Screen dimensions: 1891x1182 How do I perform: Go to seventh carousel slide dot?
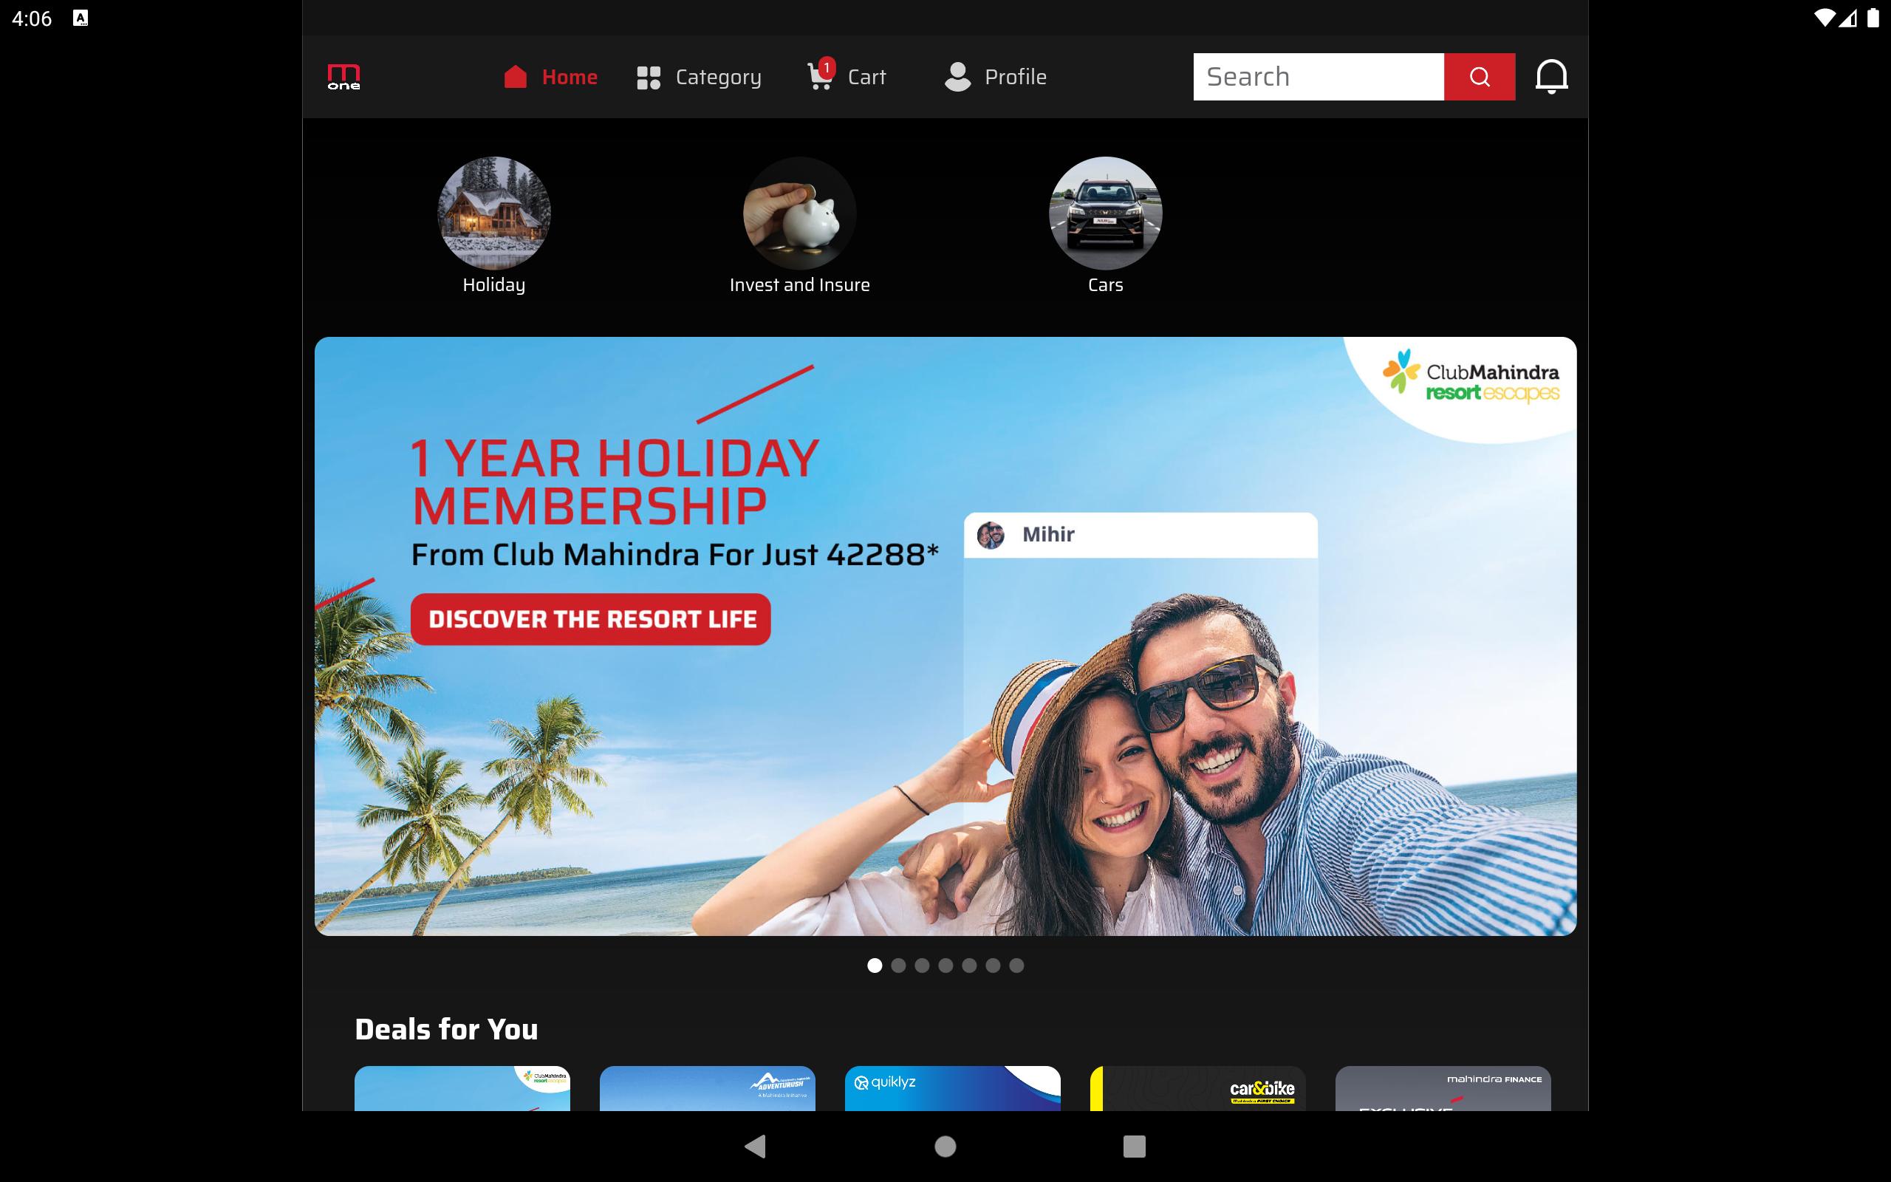(1016, 966)
